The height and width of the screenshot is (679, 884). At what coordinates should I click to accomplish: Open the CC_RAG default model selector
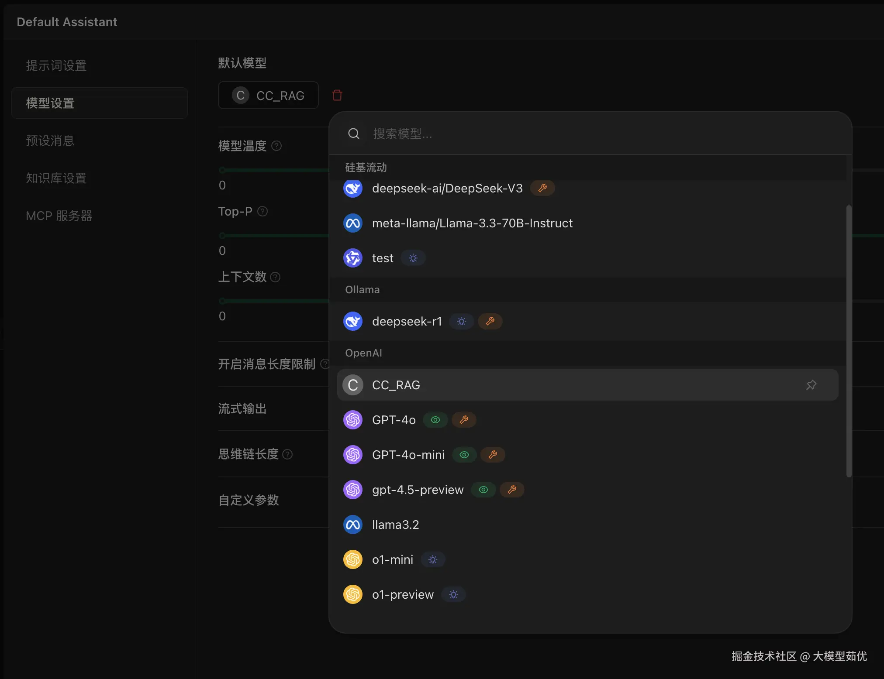268,95
